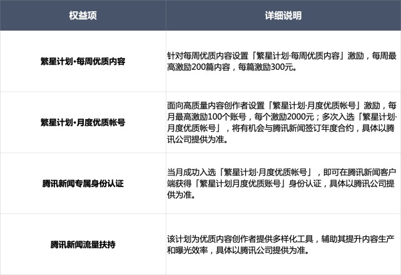Click the description starting 面向高质量内容创作者

tap(282, 122)
